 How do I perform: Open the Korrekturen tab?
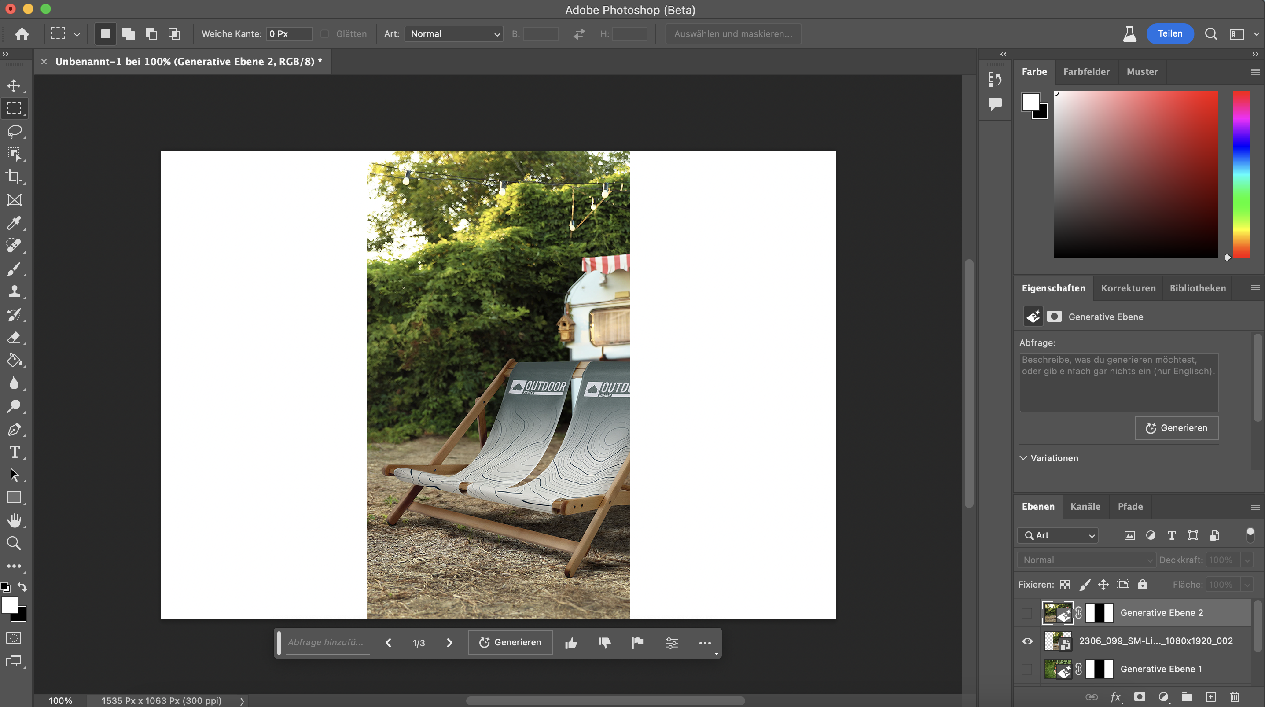click(x=1128, y=288)
